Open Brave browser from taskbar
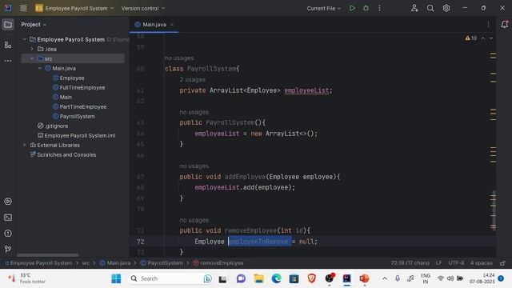 tap(311, 278)
